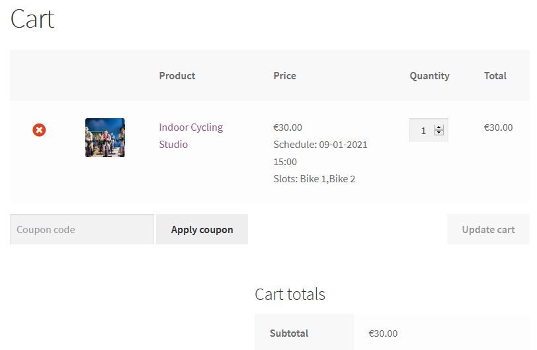
Task: Click the subtotal amount beside Subtotal
Action: click(383, 333)
